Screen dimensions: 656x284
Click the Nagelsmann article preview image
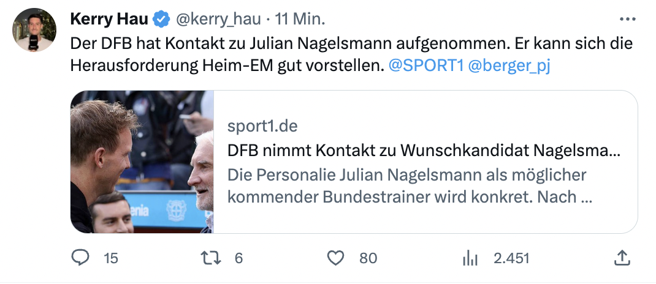pyautogui.click(x=142, y=162)
